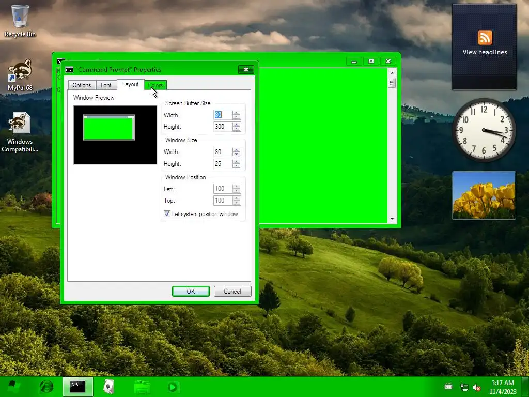Open the Colors tab
The image size is (529, 397).
tap(155, 85)
